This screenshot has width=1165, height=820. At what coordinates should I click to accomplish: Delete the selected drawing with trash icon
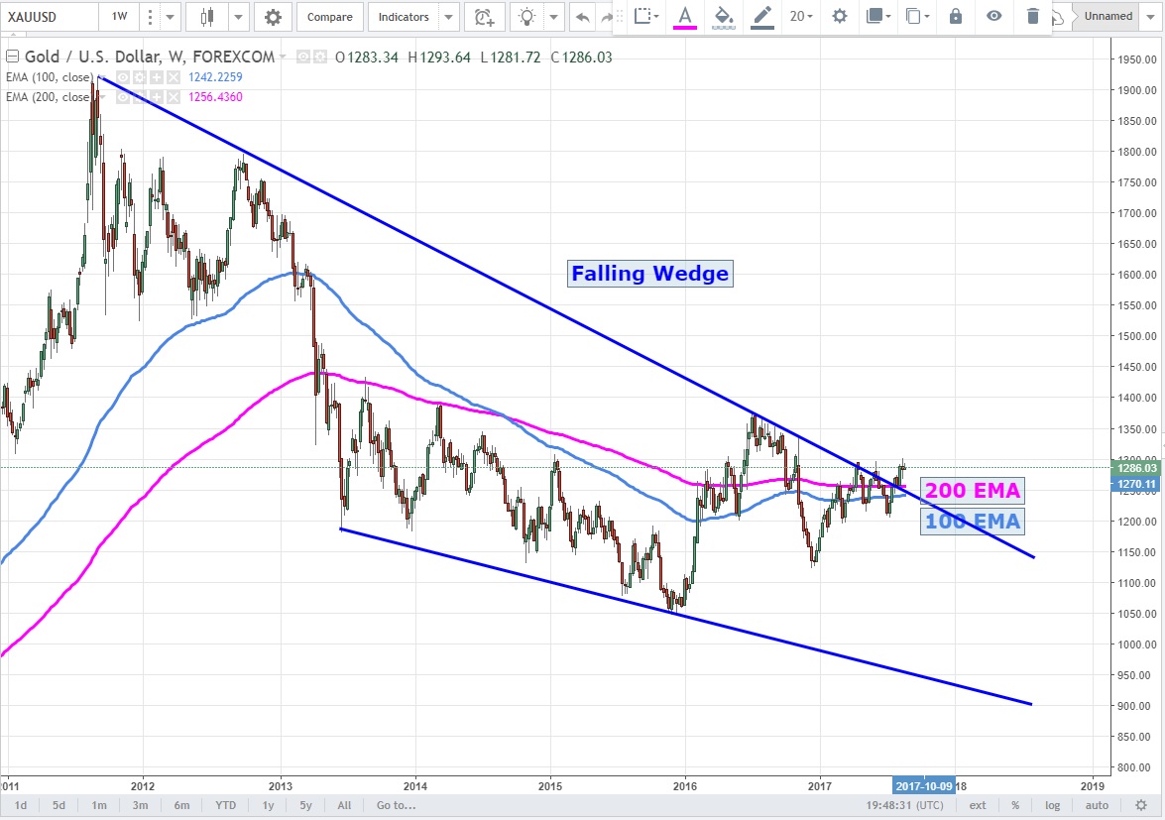[1033, 16]
